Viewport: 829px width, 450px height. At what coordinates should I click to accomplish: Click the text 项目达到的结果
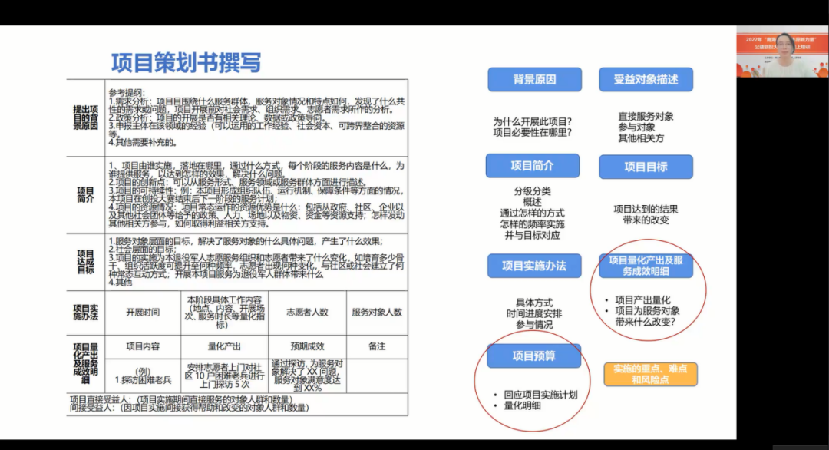646,209
